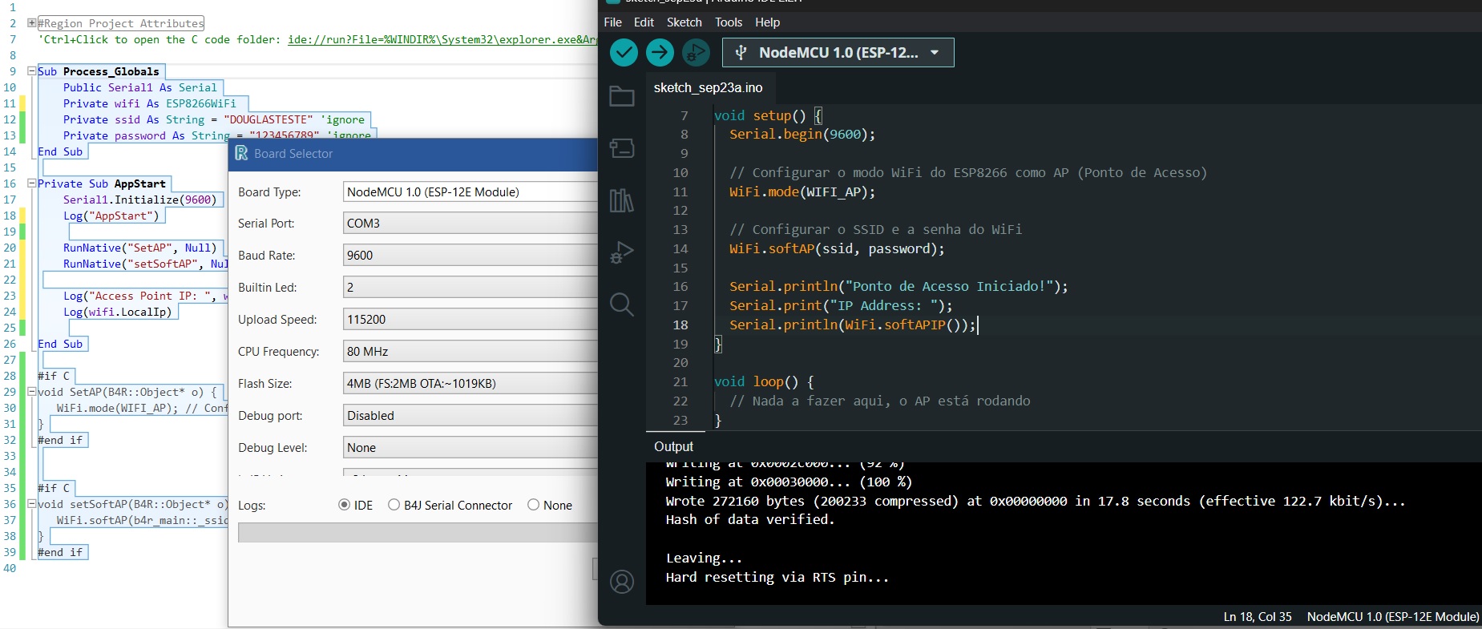Image resolution: width=1482 pixels, height=629 pixels.
Task: Choose None for logs option
Action: [x=534, y=505]
